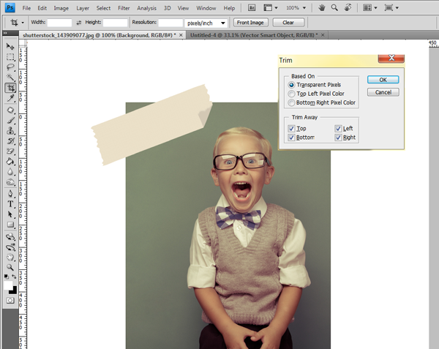Screen dimensions: 439x349
Task: Select the Eyedropper tool
Action: (x=10, y=98)
